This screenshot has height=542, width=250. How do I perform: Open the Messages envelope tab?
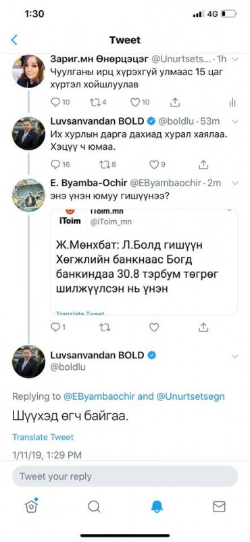219,507
